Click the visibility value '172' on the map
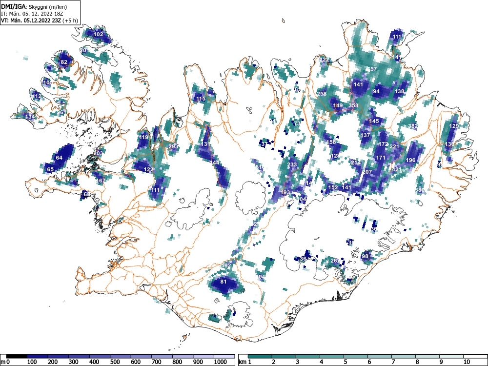This screenshot has width=488, height=366. pyautogui.click(x=384, y=144)
